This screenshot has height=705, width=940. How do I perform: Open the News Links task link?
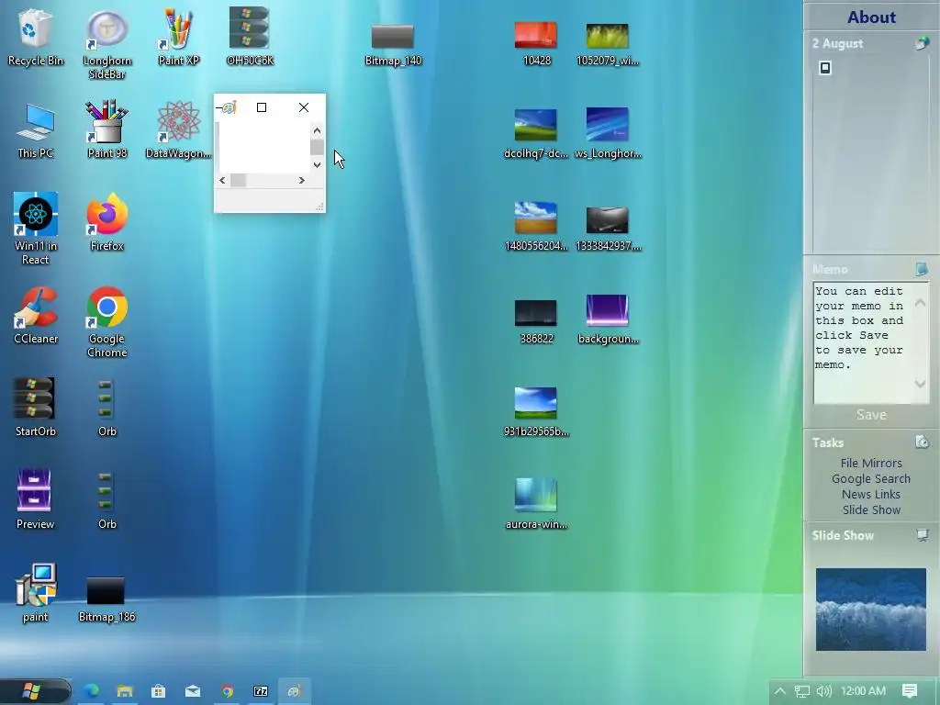[x=871, y=494]
